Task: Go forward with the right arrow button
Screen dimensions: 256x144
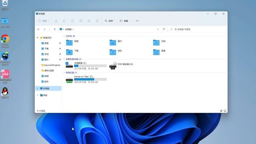Action: [44, 29]
